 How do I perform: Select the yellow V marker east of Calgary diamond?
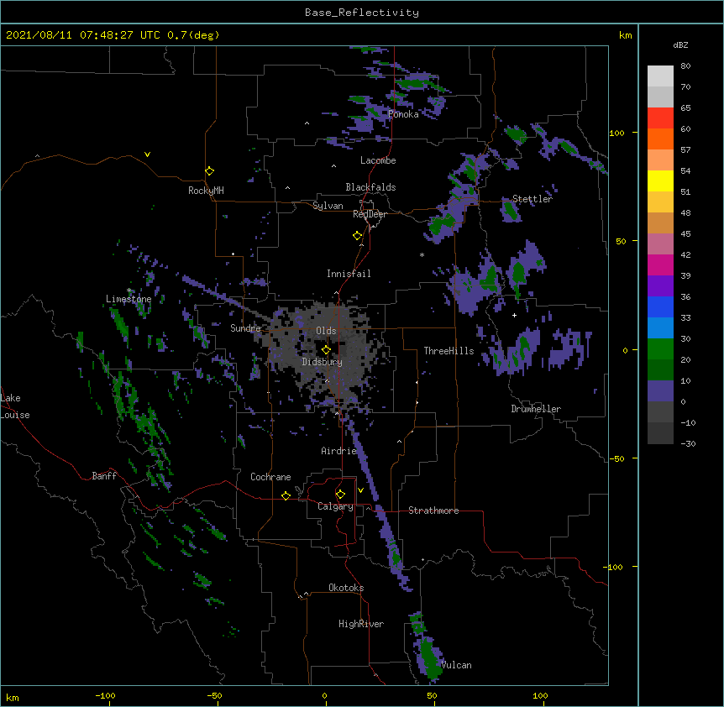coord(360,490)
